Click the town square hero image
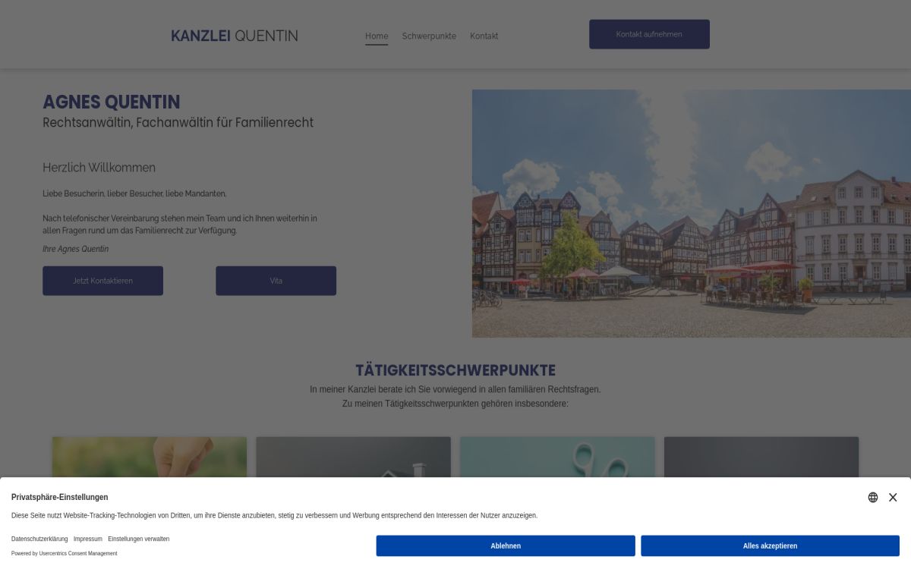The width and height of the screenshot is (911, 569). click(x=691, y=213)
